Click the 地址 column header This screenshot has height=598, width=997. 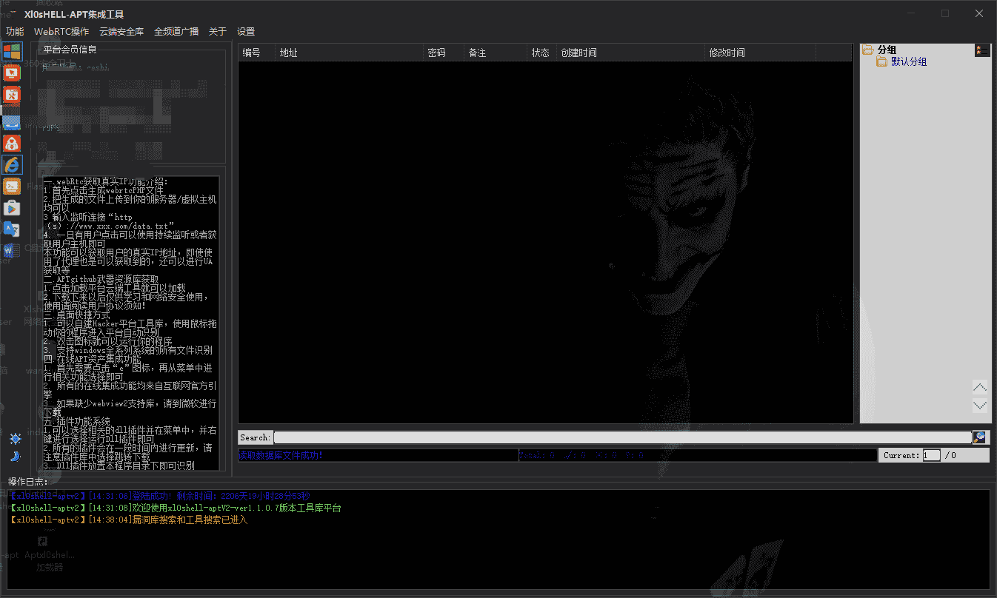point(288,53)
